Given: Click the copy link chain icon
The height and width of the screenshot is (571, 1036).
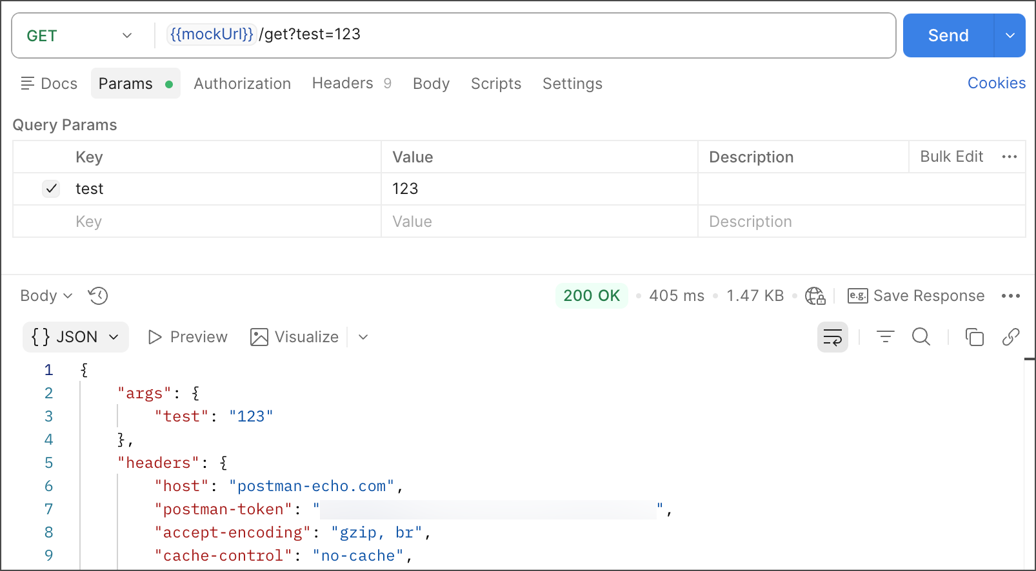Looking at the screenshot, I should 1010,337.
